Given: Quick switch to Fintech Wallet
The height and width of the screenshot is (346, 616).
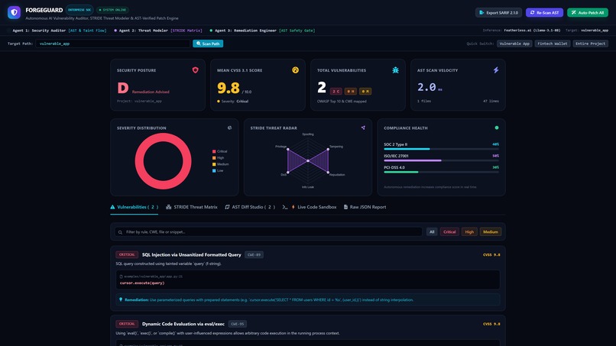Looking at the screenshot, I should pyautogui.click(x=553, y=44).
